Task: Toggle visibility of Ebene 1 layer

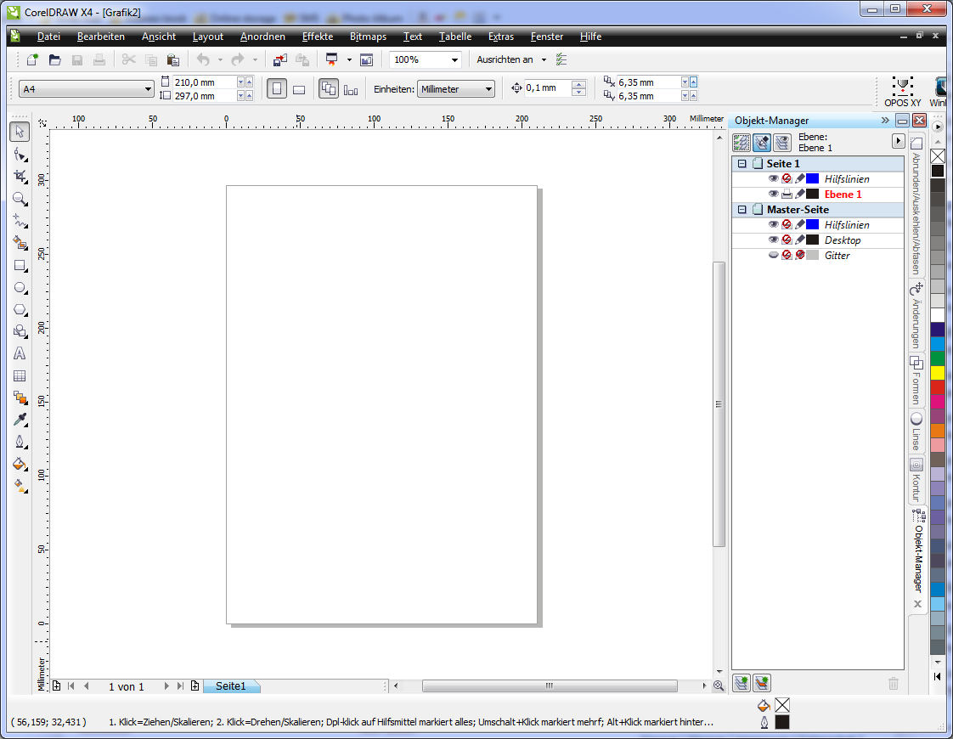Action: [773, 195]
